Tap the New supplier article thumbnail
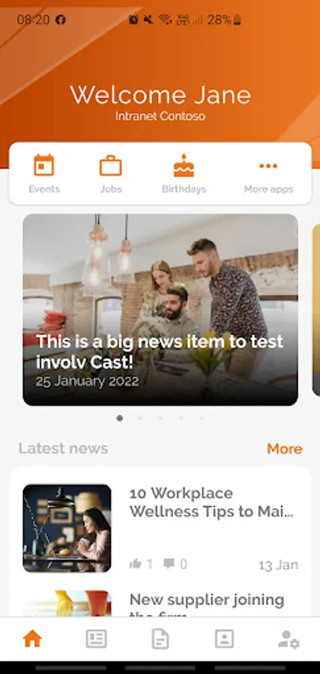Image resolution: width=320 pixels, height=674 pixels. tap(67, 604)
